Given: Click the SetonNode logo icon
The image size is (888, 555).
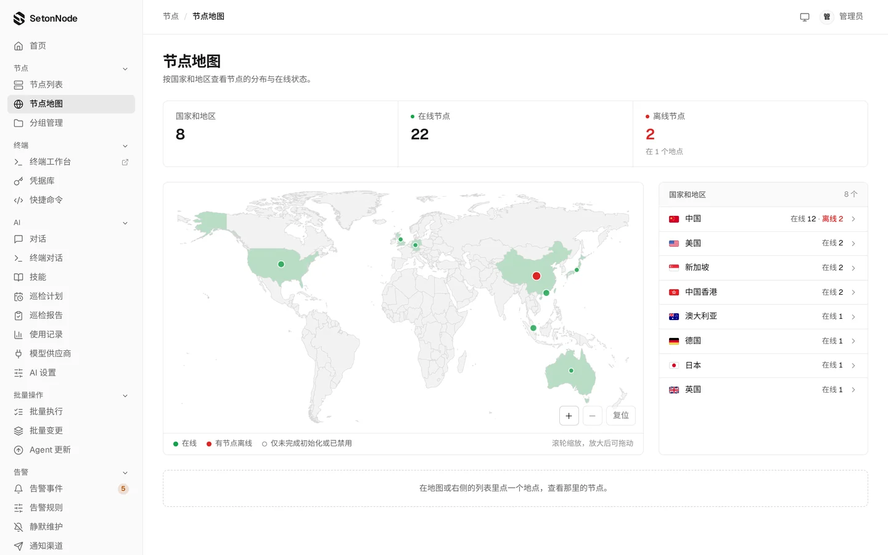Looking at the screenshot, I should coord(19,18).
